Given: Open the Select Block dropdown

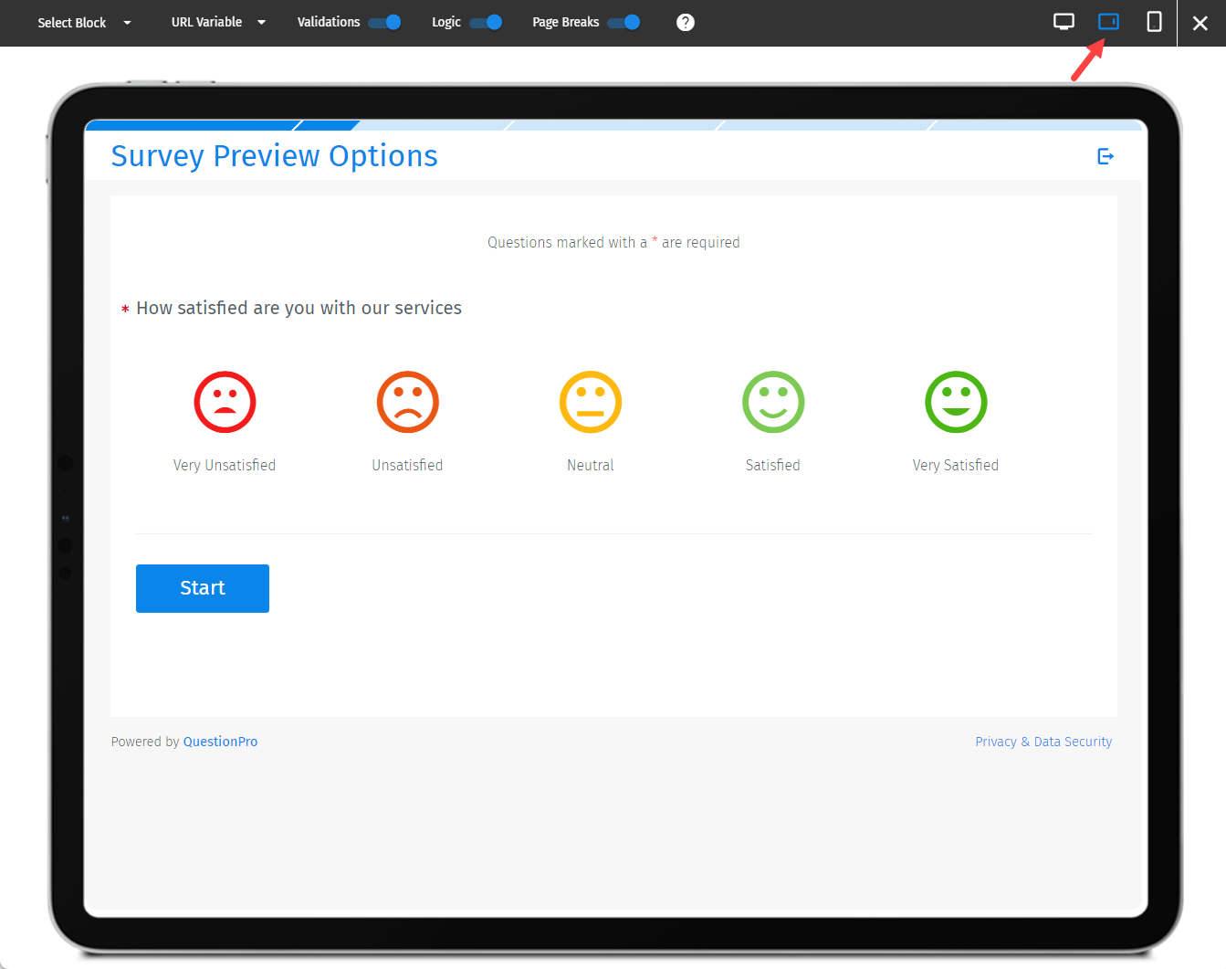Looking at the screenshot, I should (x=84, y=22).
